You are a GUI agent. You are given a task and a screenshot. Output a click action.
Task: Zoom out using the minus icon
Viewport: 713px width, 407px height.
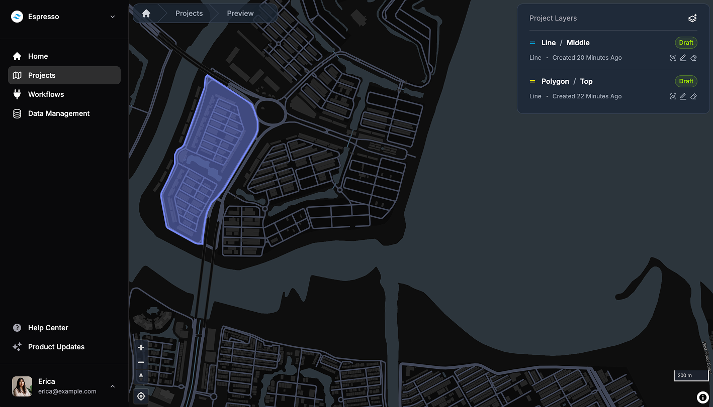coord(141,362)
